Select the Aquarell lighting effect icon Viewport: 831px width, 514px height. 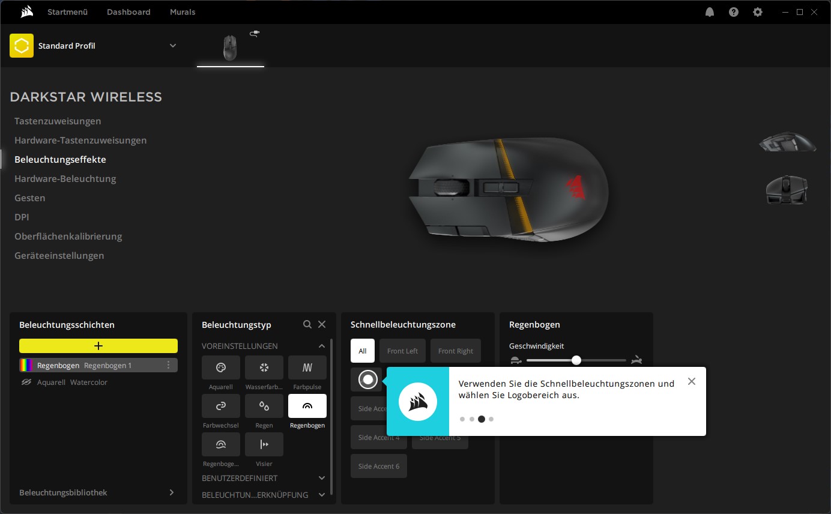220,367
